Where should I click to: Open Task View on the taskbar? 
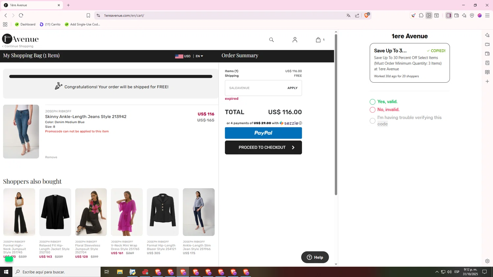click(107, 272)
